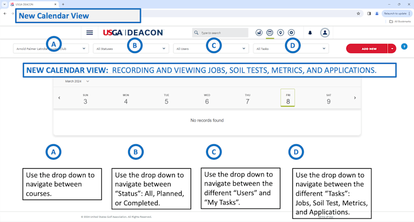Open the March 2024 month selector
The height and width of the screenshot is (222, 414).
point(77,81)
